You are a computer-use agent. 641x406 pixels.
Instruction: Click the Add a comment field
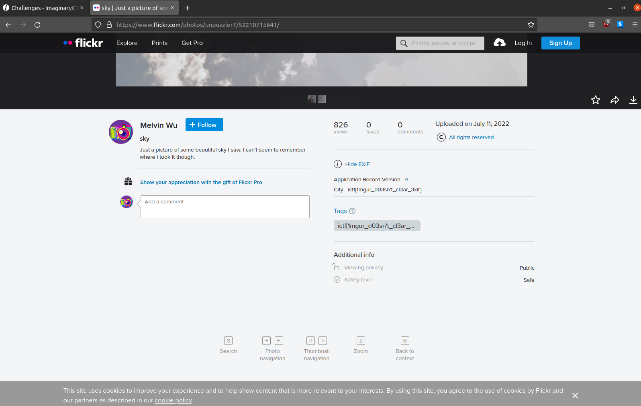pyautogui.click(x=225, y=207)
